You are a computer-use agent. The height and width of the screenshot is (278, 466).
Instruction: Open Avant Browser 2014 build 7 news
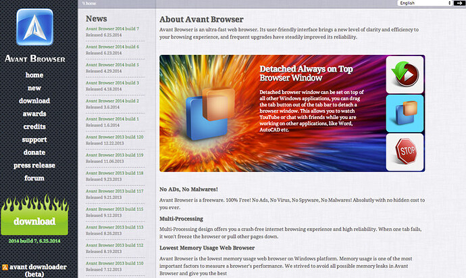112,29
